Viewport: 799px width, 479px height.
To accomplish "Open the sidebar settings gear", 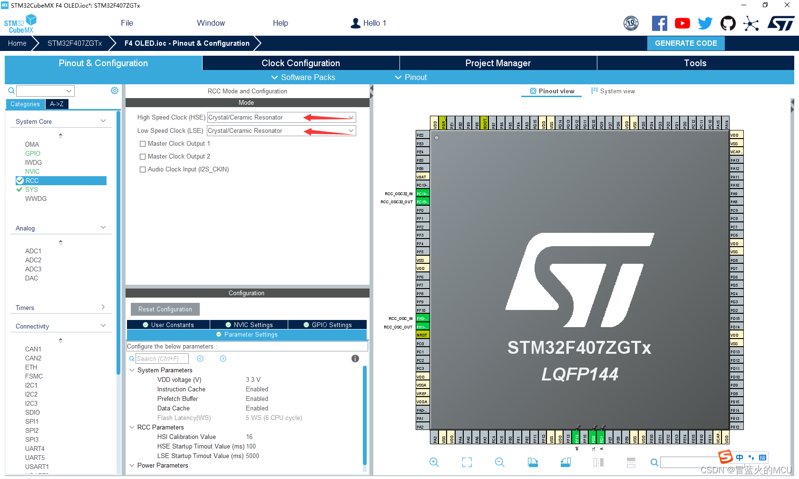I will coord(114,90).
